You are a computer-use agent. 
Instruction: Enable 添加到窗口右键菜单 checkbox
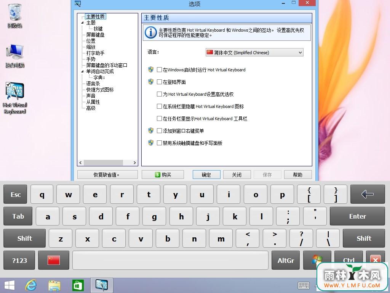point(159,131)
